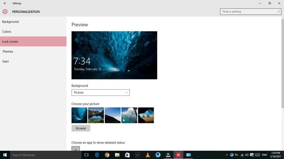The width and height of the screenshot is (284, 159).
Task: Choose the blue ice cave picture
Action: pyautogui.click(x=79, y=115)
